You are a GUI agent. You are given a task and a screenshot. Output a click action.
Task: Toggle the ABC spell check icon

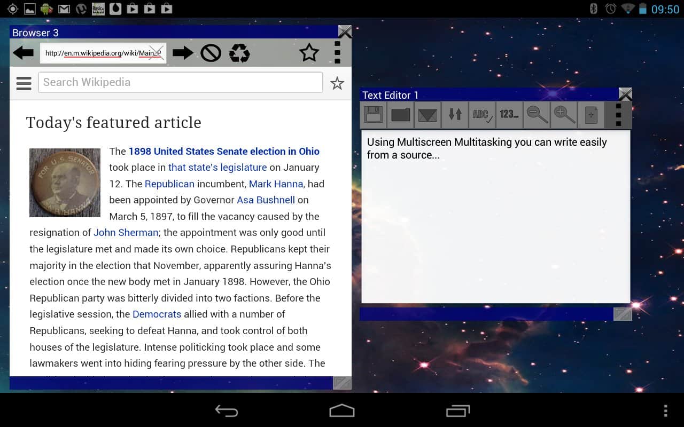coord(481,115)
